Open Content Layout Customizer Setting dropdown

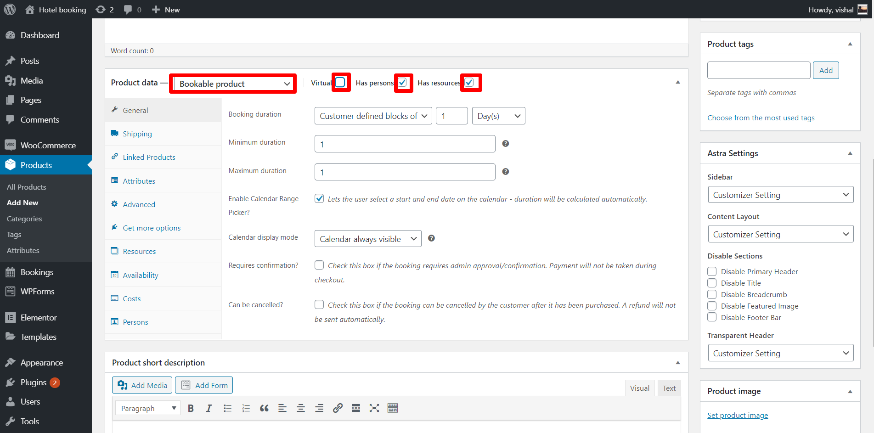point(780,234)
